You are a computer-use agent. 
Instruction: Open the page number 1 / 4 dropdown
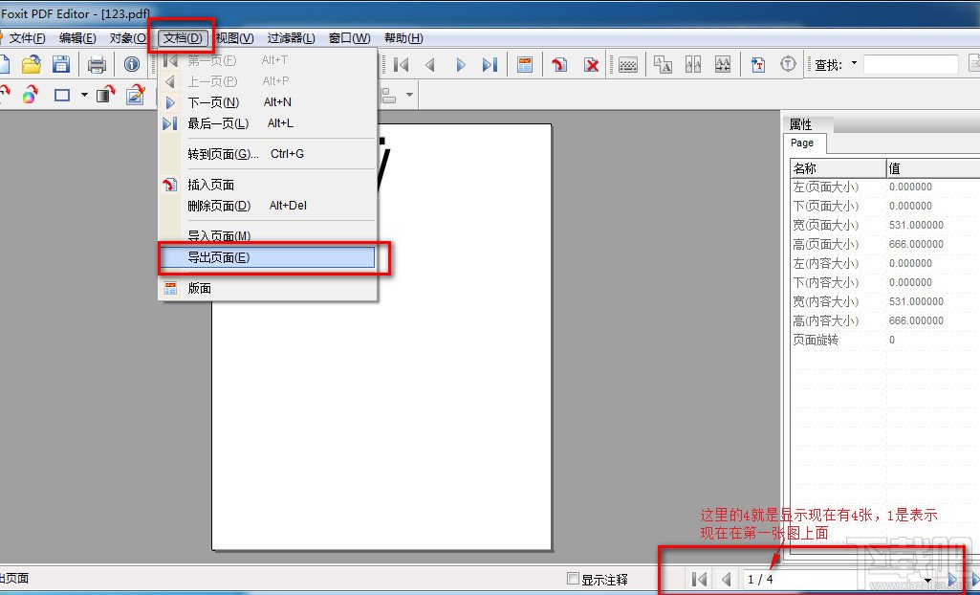click(x=928, y=581)
